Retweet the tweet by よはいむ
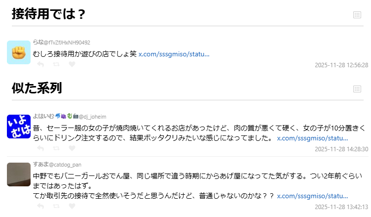Viewport: 371px width, 217px height. (x=56, y=148)
